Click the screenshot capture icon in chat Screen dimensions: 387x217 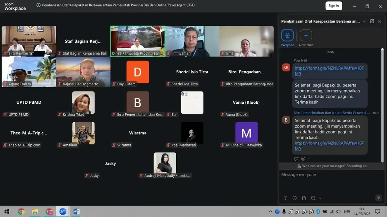tap(313, 198)
